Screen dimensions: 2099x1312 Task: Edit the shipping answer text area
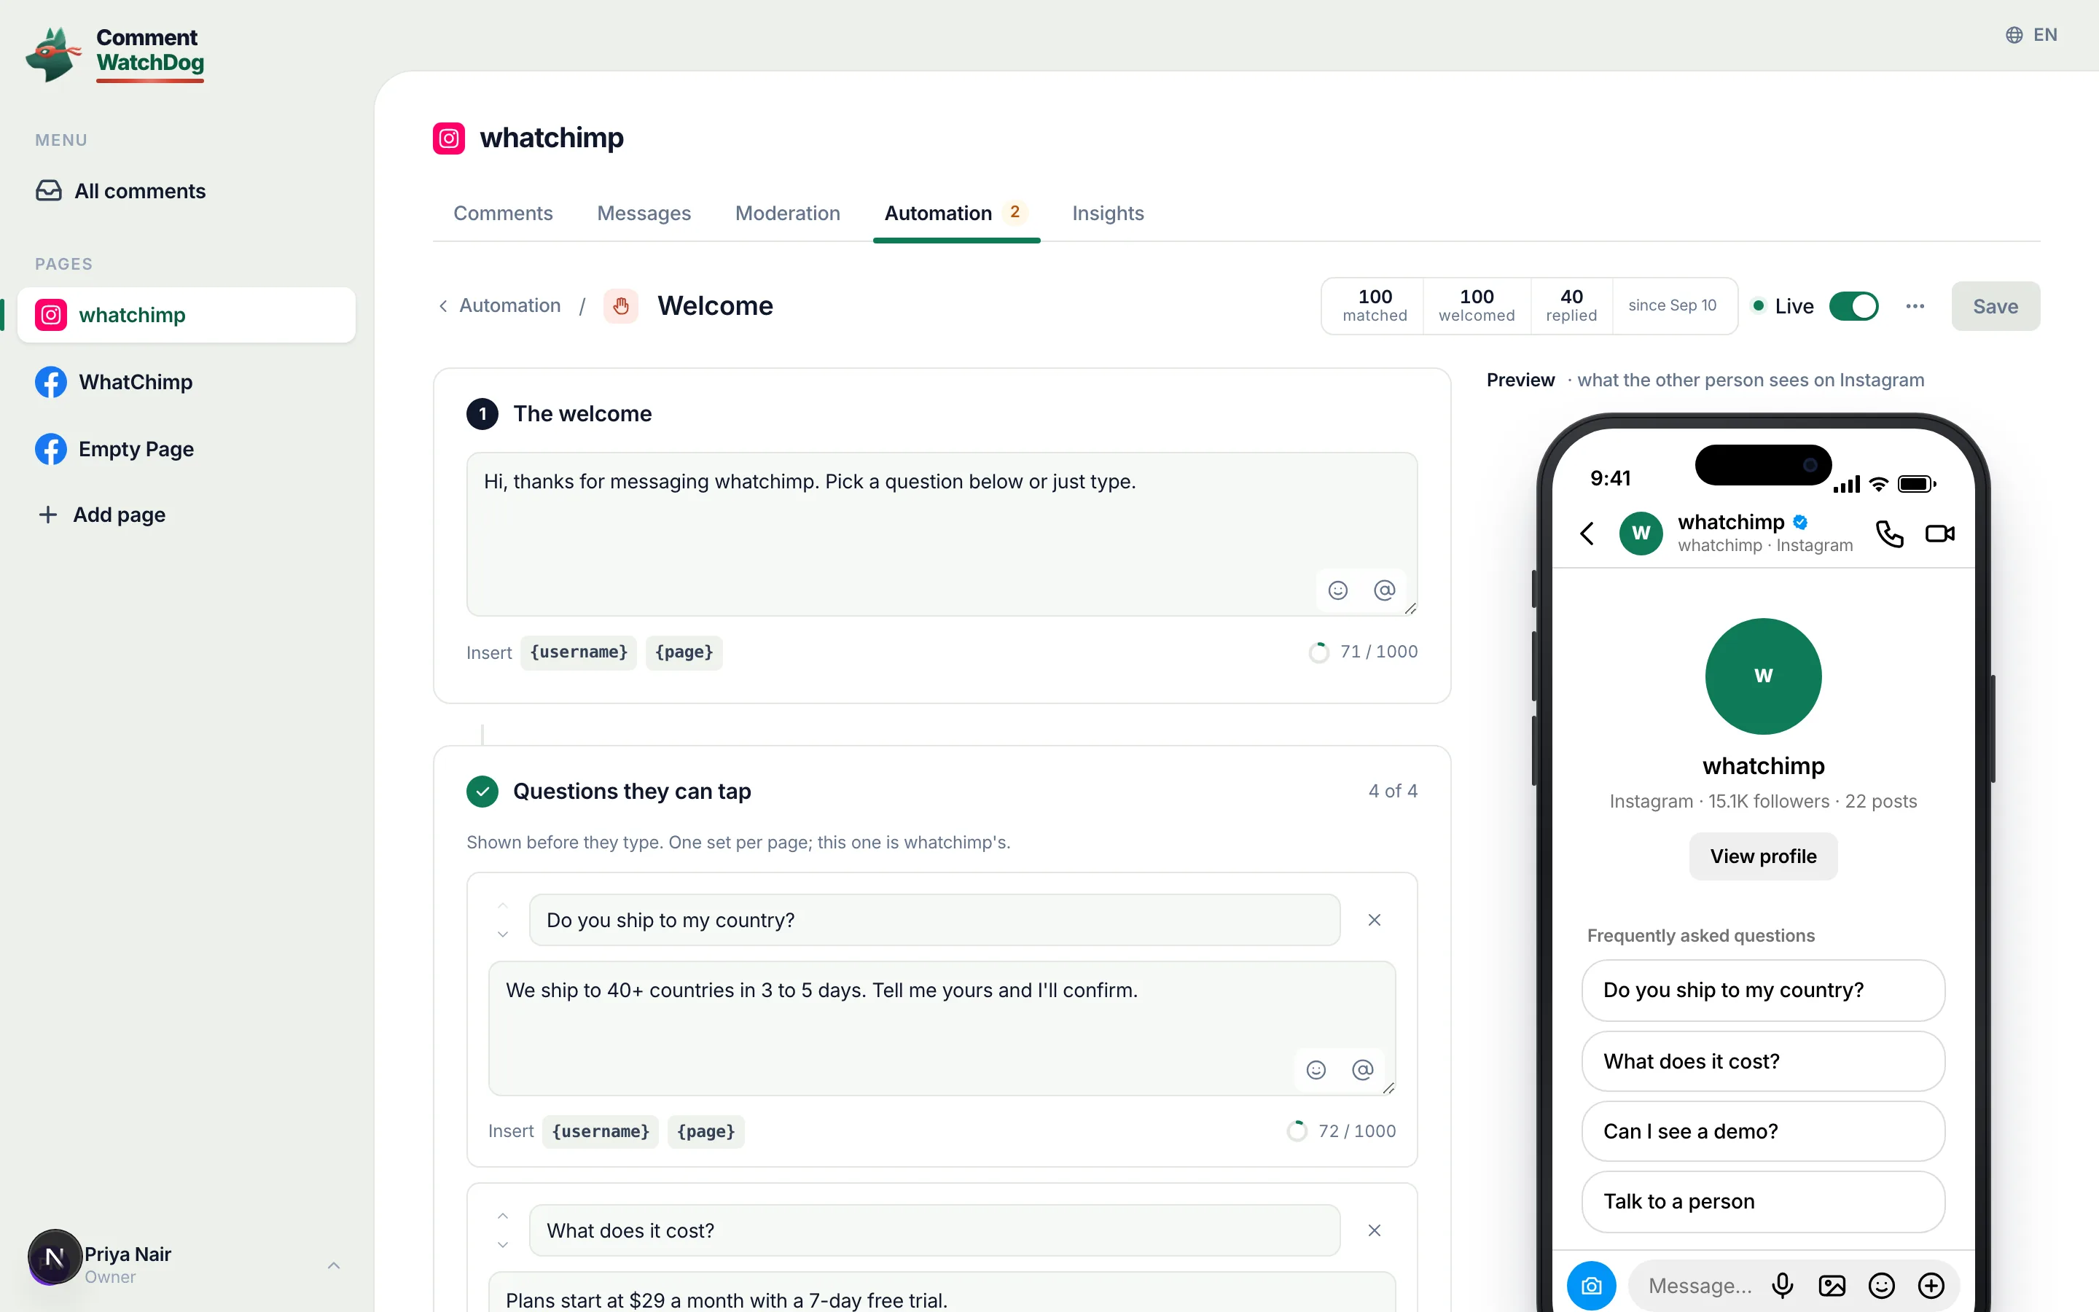click(942, 1028)
